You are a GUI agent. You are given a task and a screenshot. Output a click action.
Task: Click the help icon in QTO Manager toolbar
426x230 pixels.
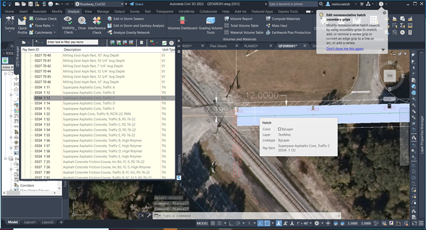171,43
